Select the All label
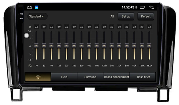The image size is (179, 105). (x=112, y=17)
